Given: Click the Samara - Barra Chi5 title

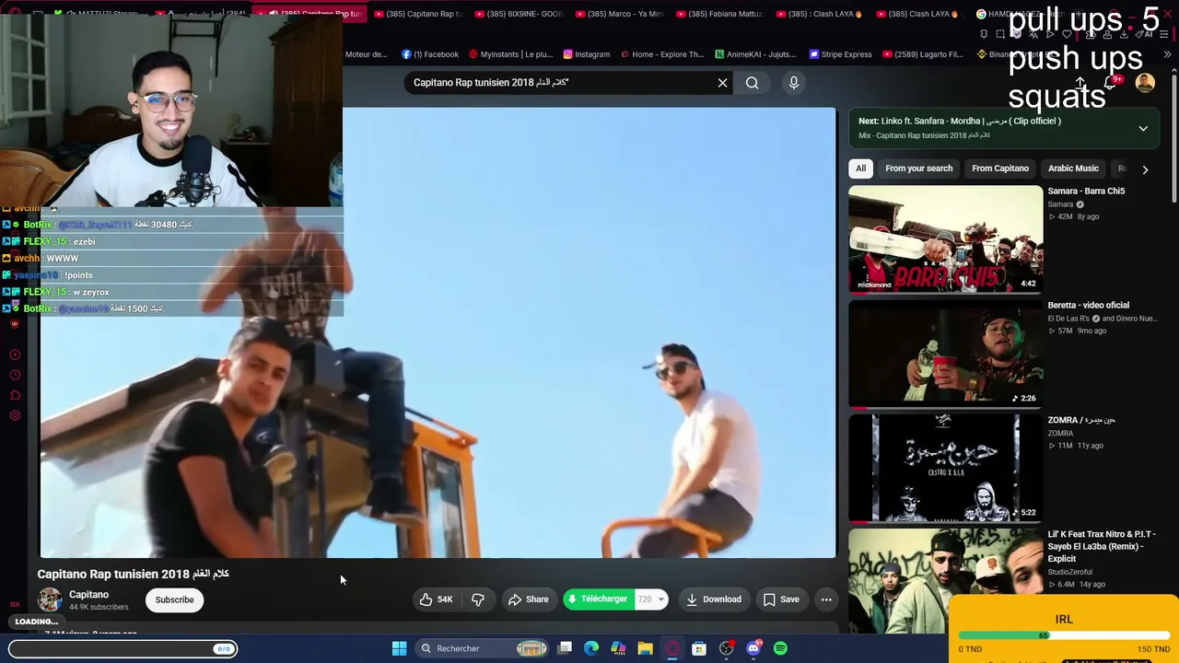Looking at the screenshot, I should point(1086,192).
